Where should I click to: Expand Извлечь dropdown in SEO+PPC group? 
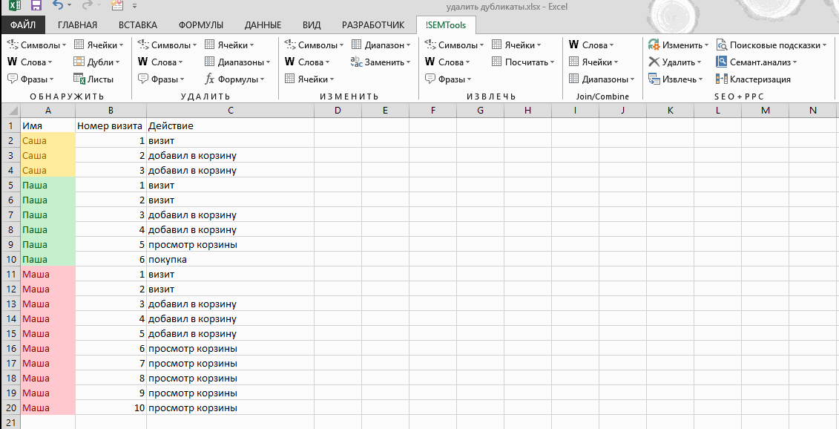675,79
